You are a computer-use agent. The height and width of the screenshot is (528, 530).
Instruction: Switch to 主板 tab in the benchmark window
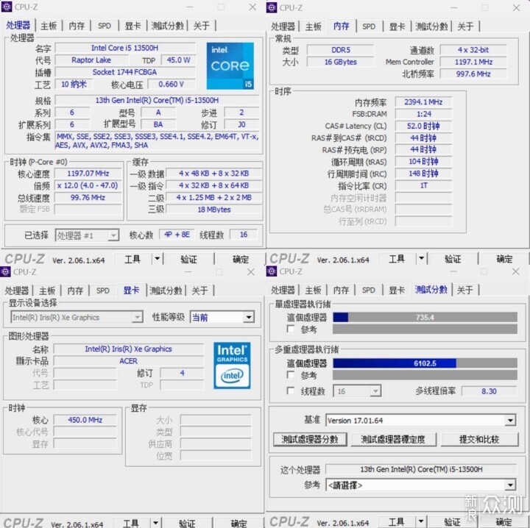(x=313, y=290)
